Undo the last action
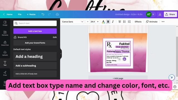178x100 pixels. tap(43, 14)
